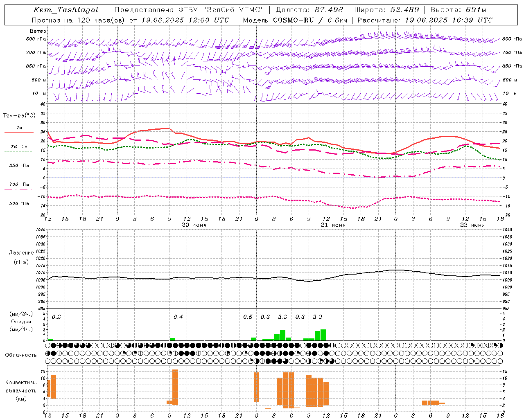Click the dotted line sample under '500 гПа' legend
The height and width of the screenshot is (419, 524).
[x=18, y=208]
